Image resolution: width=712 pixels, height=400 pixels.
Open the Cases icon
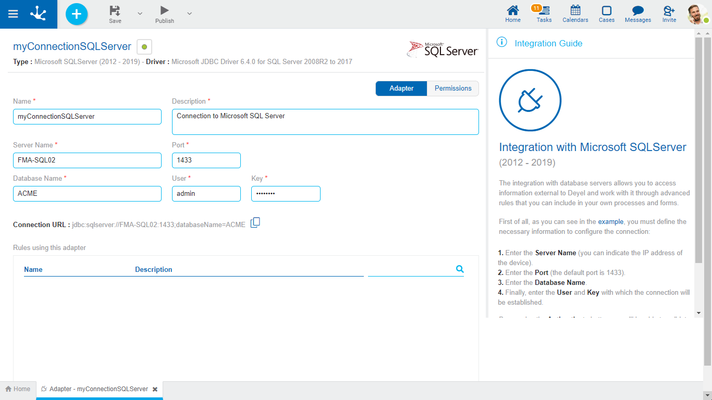pos(606,14)
